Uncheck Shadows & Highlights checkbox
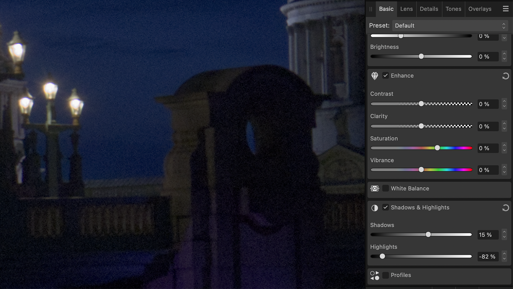 click(385, 207)
